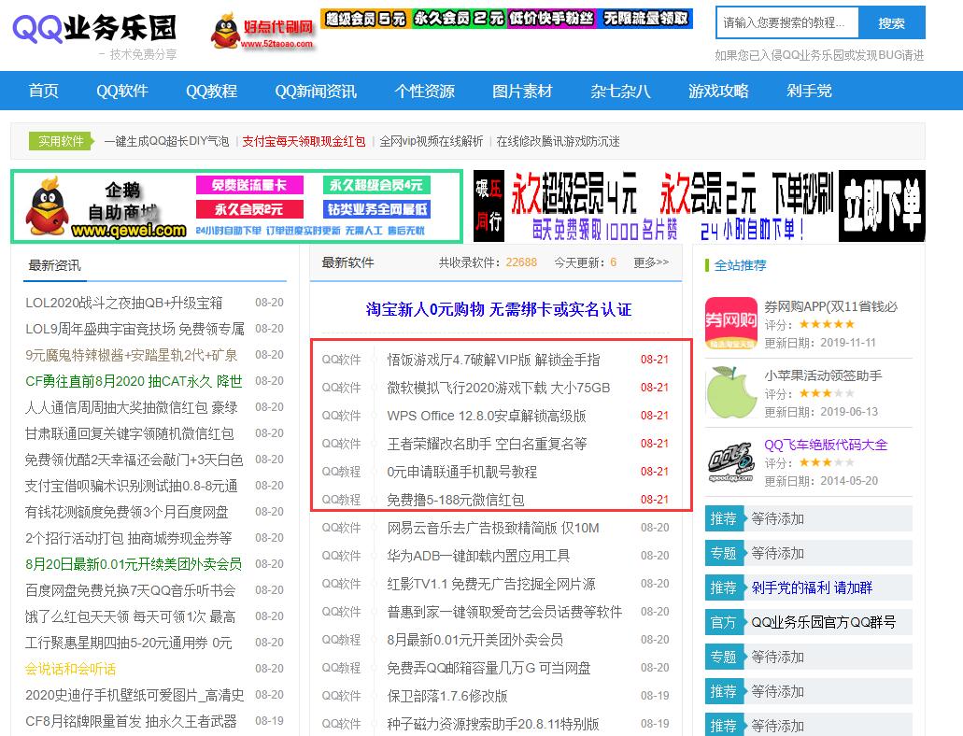Open 保卫部落1.7.6修改版 entry
Screen dimensions: 963x736
447,696
